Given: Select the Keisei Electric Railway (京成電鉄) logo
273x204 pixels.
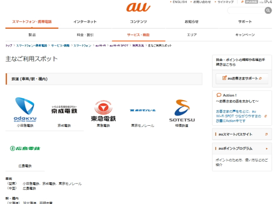Looking at the screenshot, I should 65,110.
